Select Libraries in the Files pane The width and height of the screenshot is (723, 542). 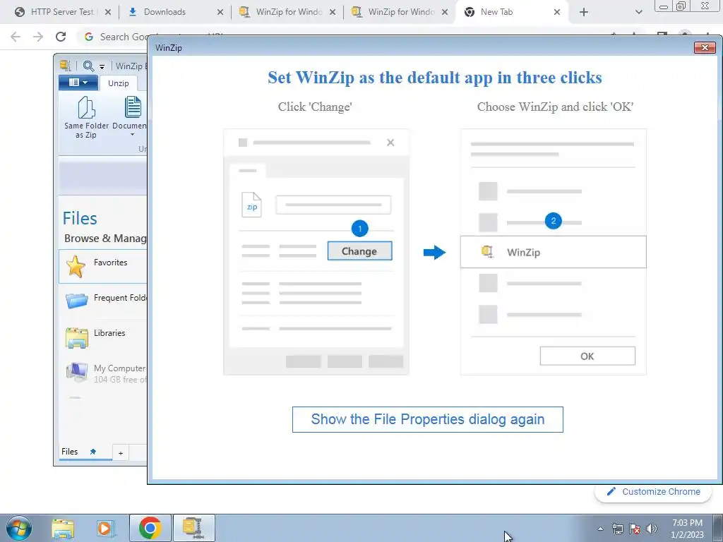(x=103, y=337)
